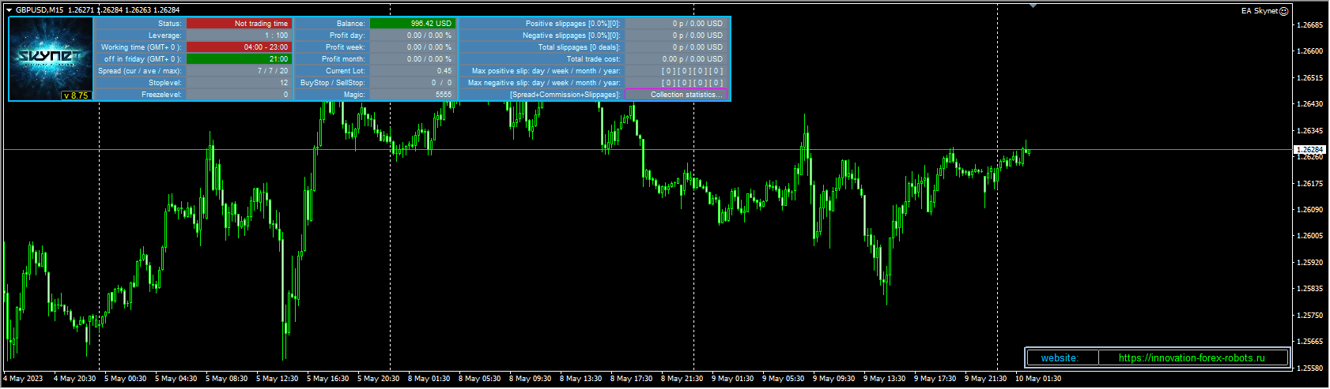
Task: Click the chart shift triangle marker
Action: tap(1033, 6)
